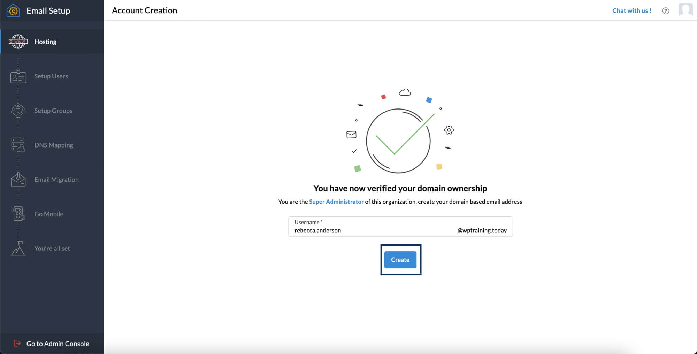The height and width of the screenshot is (354, 697).
Task: Click the Go to Admin Console exit icon
Action: pyautogui.click(x=17, y=344)
